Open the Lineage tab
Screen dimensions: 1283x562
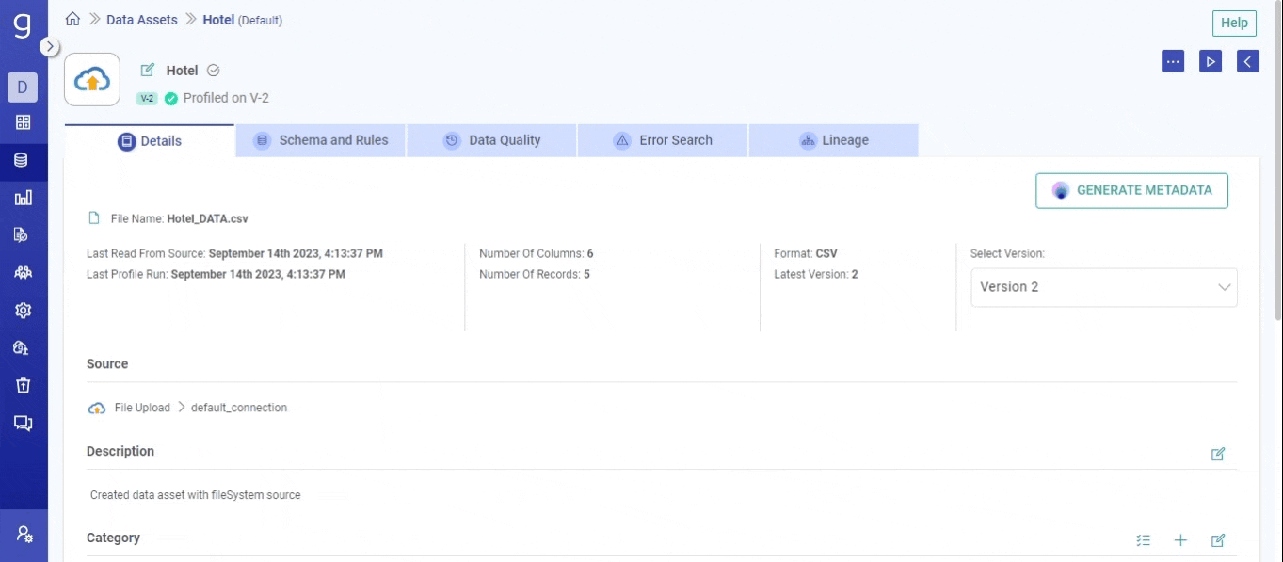(x=833, y=140)
